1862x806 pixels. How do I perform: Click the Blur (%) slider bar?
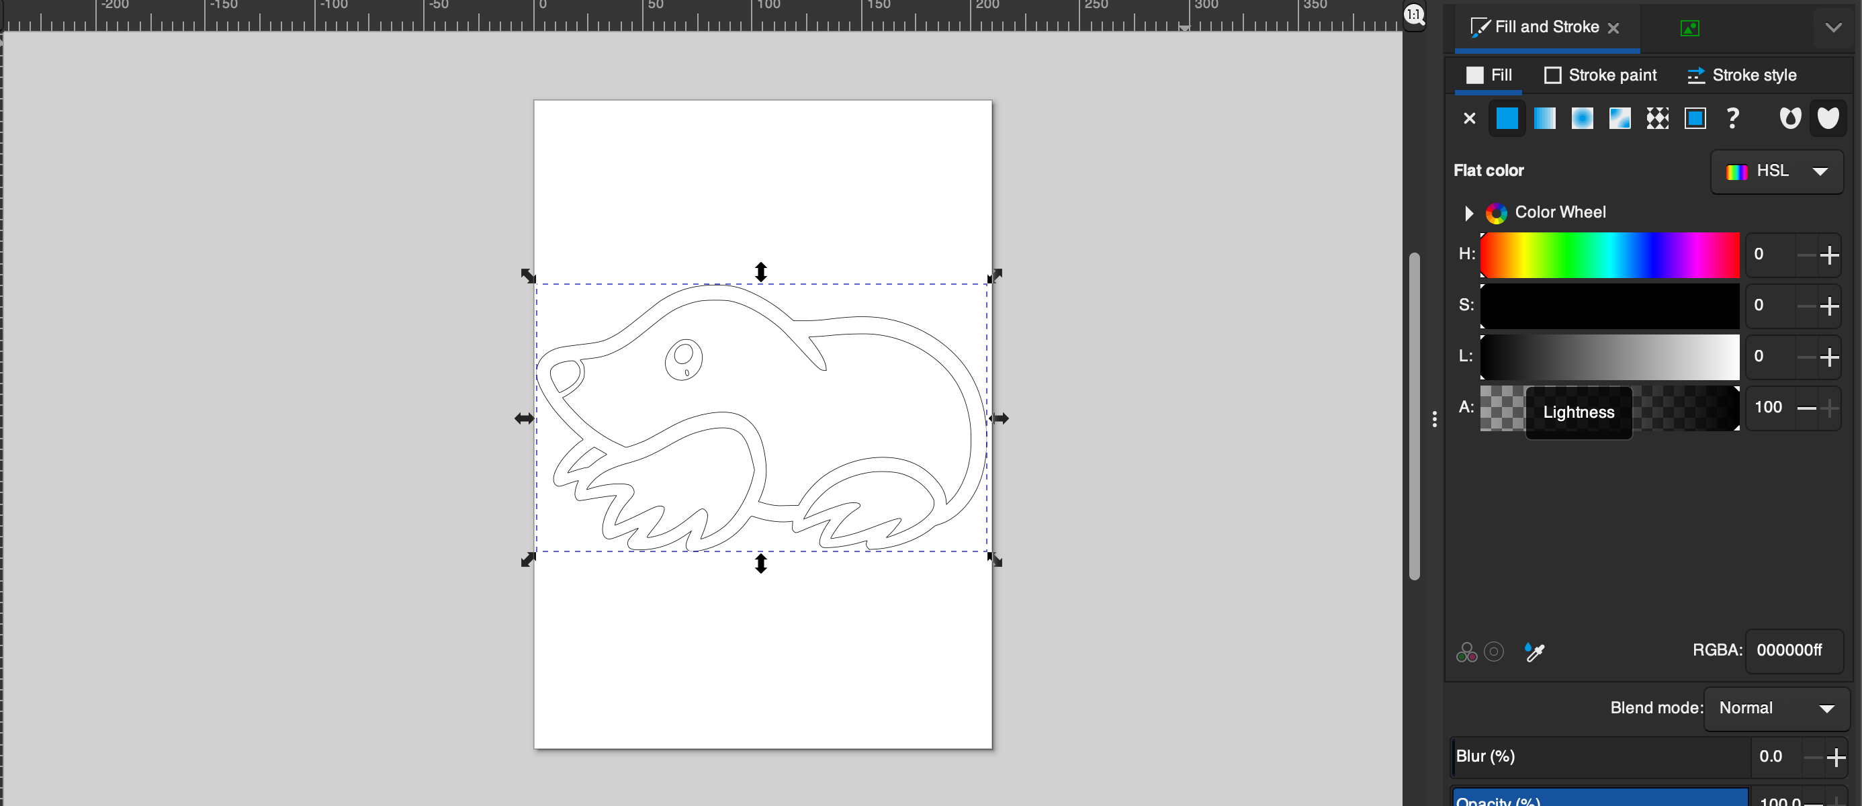click(x=1600, y=757)
